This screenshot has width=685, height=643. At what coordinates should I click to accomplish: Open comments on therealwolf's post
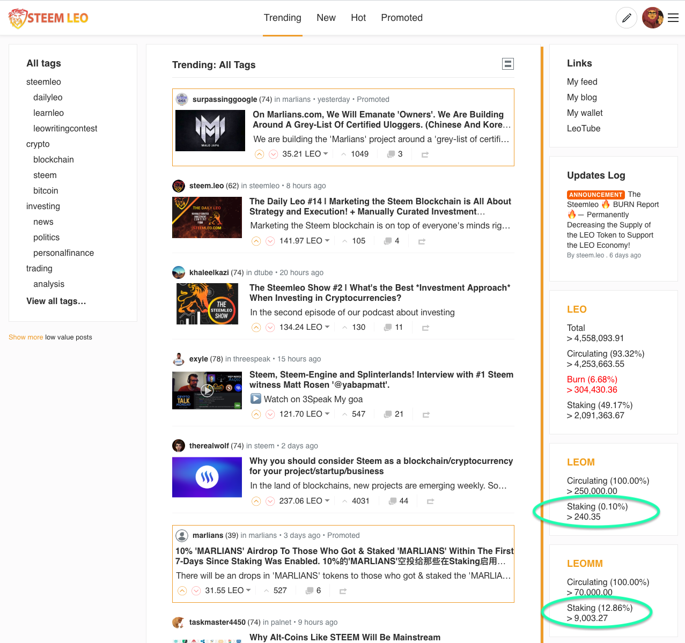coord(399,501)
